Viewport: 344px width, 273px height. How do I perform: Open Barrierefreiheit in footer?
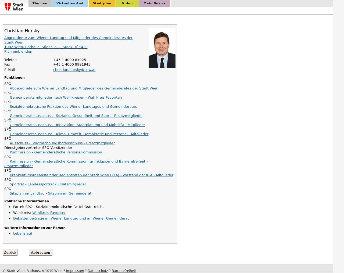124,271
